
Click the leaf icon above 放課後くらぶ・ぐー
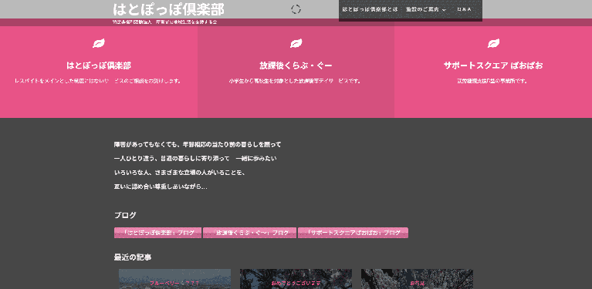tap(296, 43)
